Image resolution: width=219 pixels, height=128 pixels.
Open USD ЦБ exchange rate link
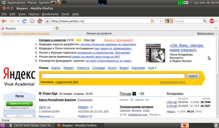tap(172, 102)
